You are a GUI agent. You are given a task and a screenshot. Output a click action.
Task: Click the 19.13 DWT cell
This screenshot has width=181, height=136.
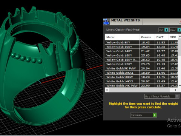click(x=162, y=64)
